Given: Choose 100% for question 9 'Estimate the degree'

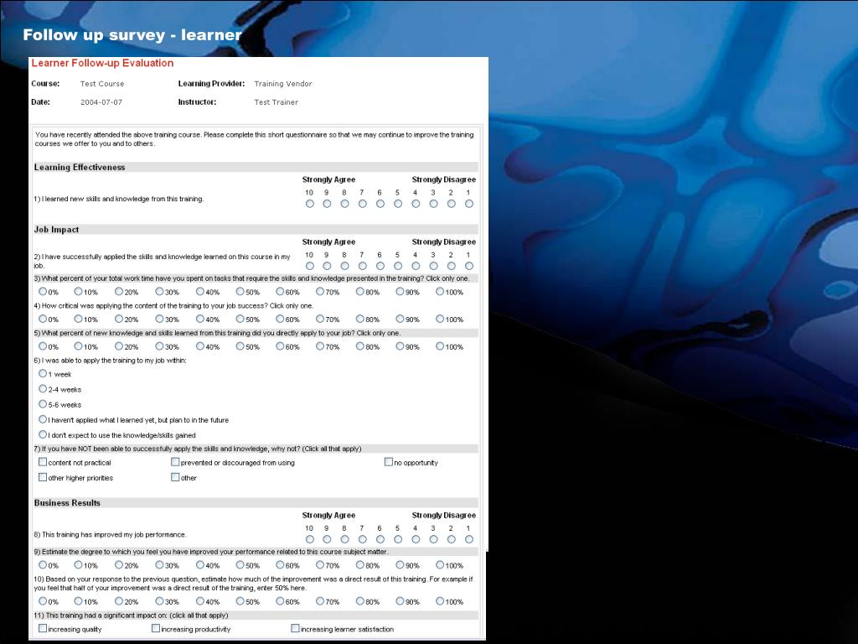Looking at the screenshot, I should [440, 564].
